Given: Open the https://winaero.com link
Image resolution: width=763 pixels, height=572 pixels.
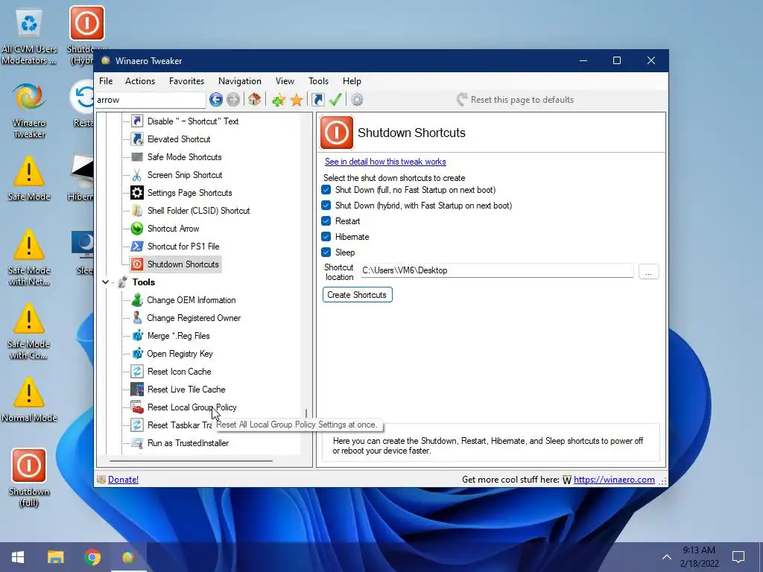Looking at the screenshot, I should pos(614,480).
